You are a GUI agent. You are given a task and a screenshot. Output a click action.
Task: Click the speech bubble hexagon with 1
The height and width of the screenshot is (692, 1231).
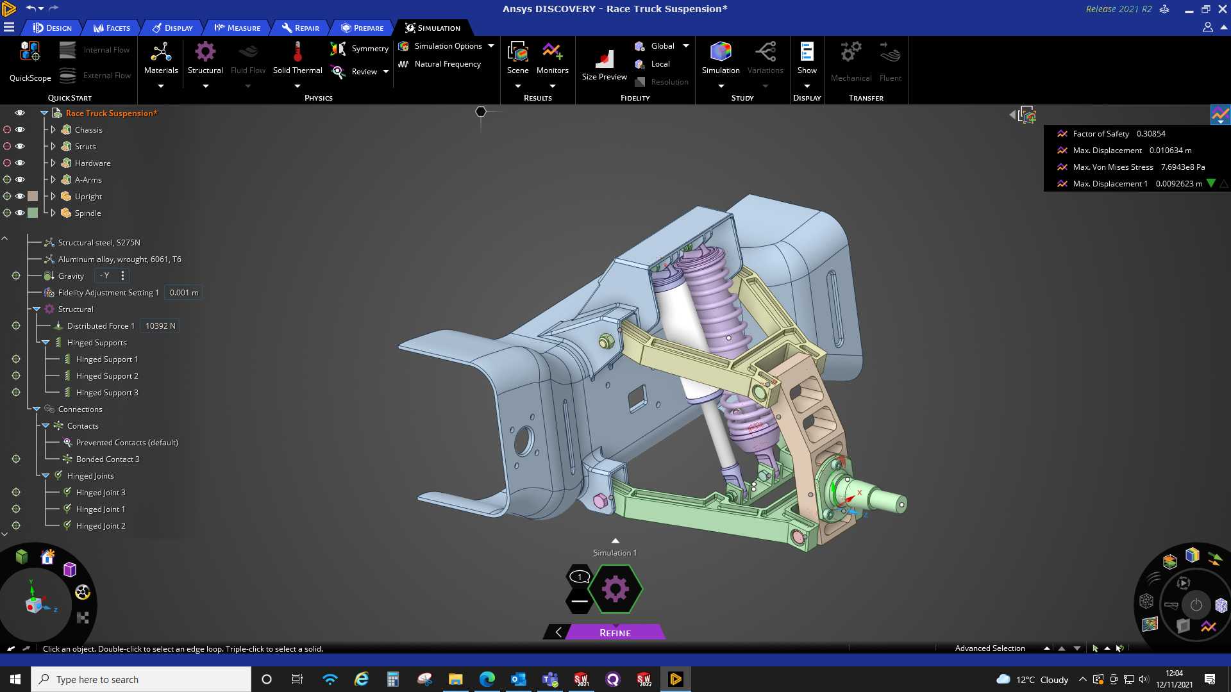coord(580,577)
